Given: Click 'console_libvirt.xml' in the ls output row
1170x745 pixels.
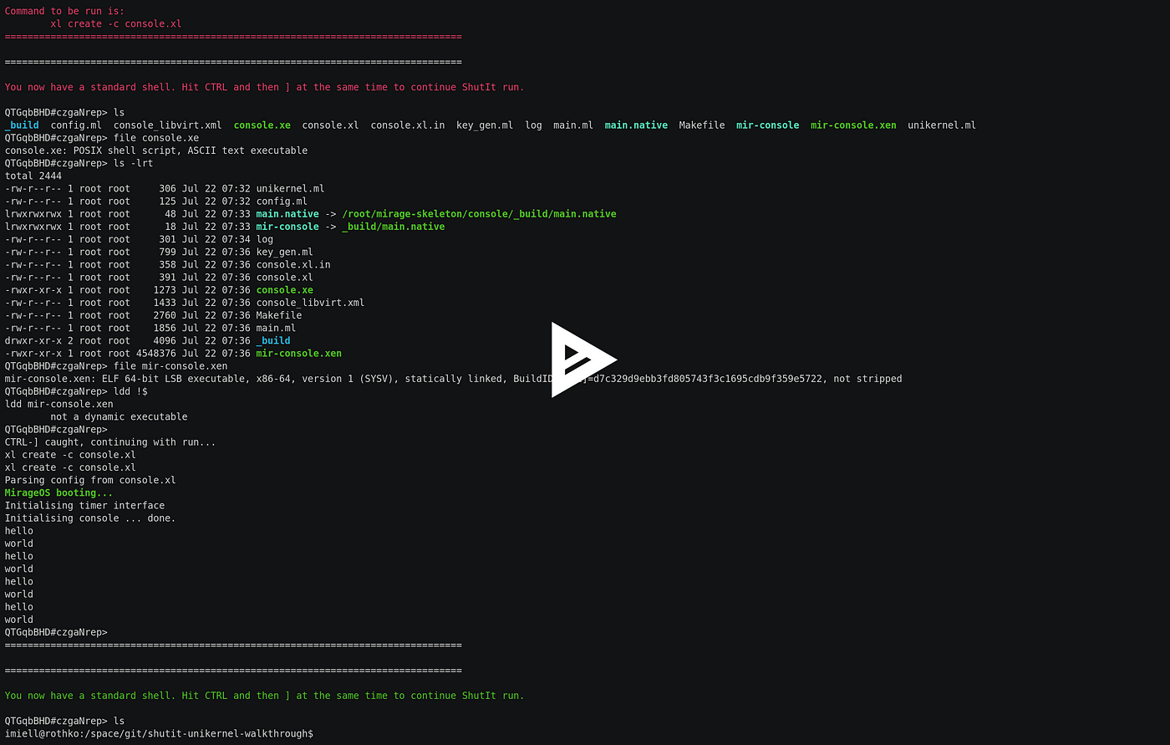Looking at the screenshot, I should (x=168, y=125).
